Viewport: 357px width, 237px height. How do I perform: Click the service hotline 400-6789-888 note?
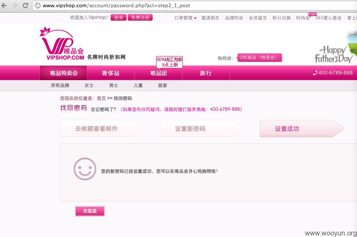coord(181,109)
